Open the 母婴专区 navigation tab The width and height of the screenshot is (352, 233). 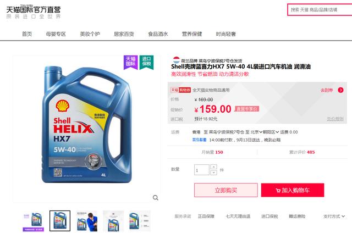(x=56, y=34)
